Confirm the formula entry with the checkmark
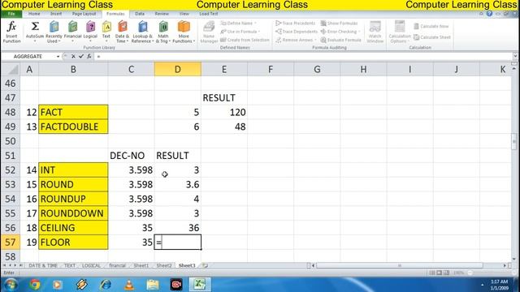The width and height of the screenshot is (520, 292). 81,56
